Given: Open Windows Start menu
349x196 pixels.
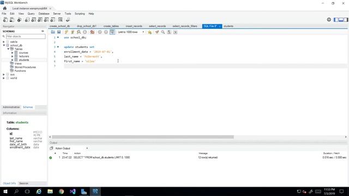Looking at the screenshot, I should pyautogui.click(x=5, y=191).
